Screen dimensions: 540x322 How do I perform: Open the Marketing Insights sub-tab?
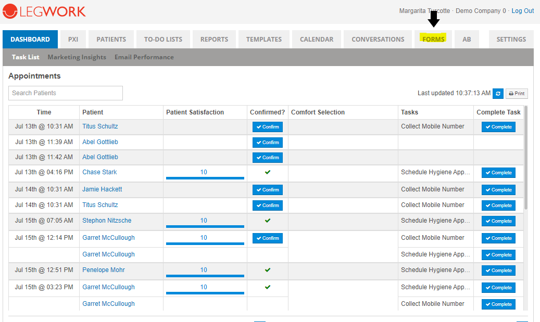pos(77,57)
